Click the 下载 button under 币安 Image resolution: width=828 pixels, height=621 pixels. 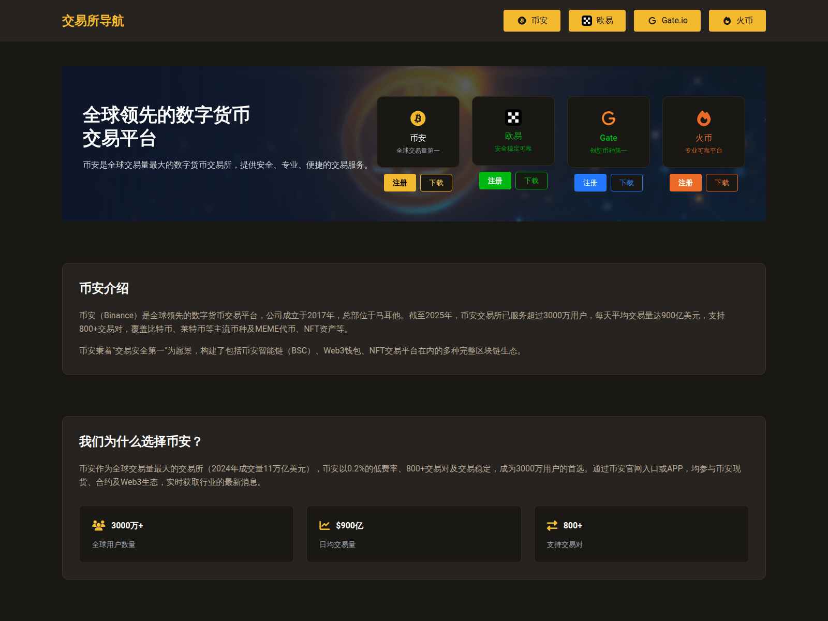click(436, 183)
